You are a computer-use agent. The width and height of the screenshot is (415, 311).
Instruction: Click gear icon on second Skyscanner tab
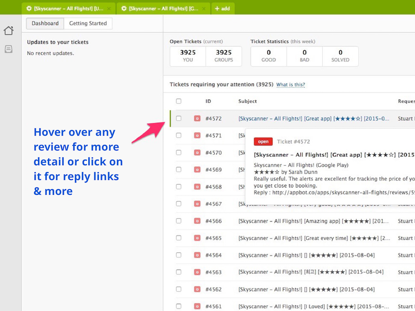(x=124, y=9)
